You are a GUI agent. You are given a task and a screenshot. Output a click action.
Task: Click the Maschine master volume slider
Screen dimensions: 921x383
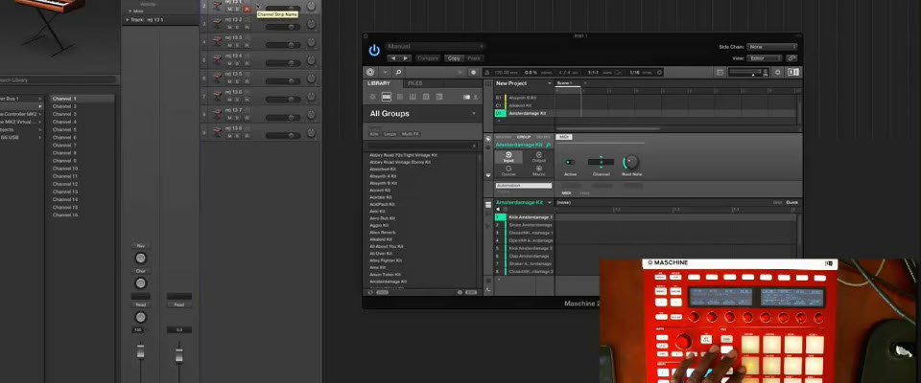click(x=748, y=72)
